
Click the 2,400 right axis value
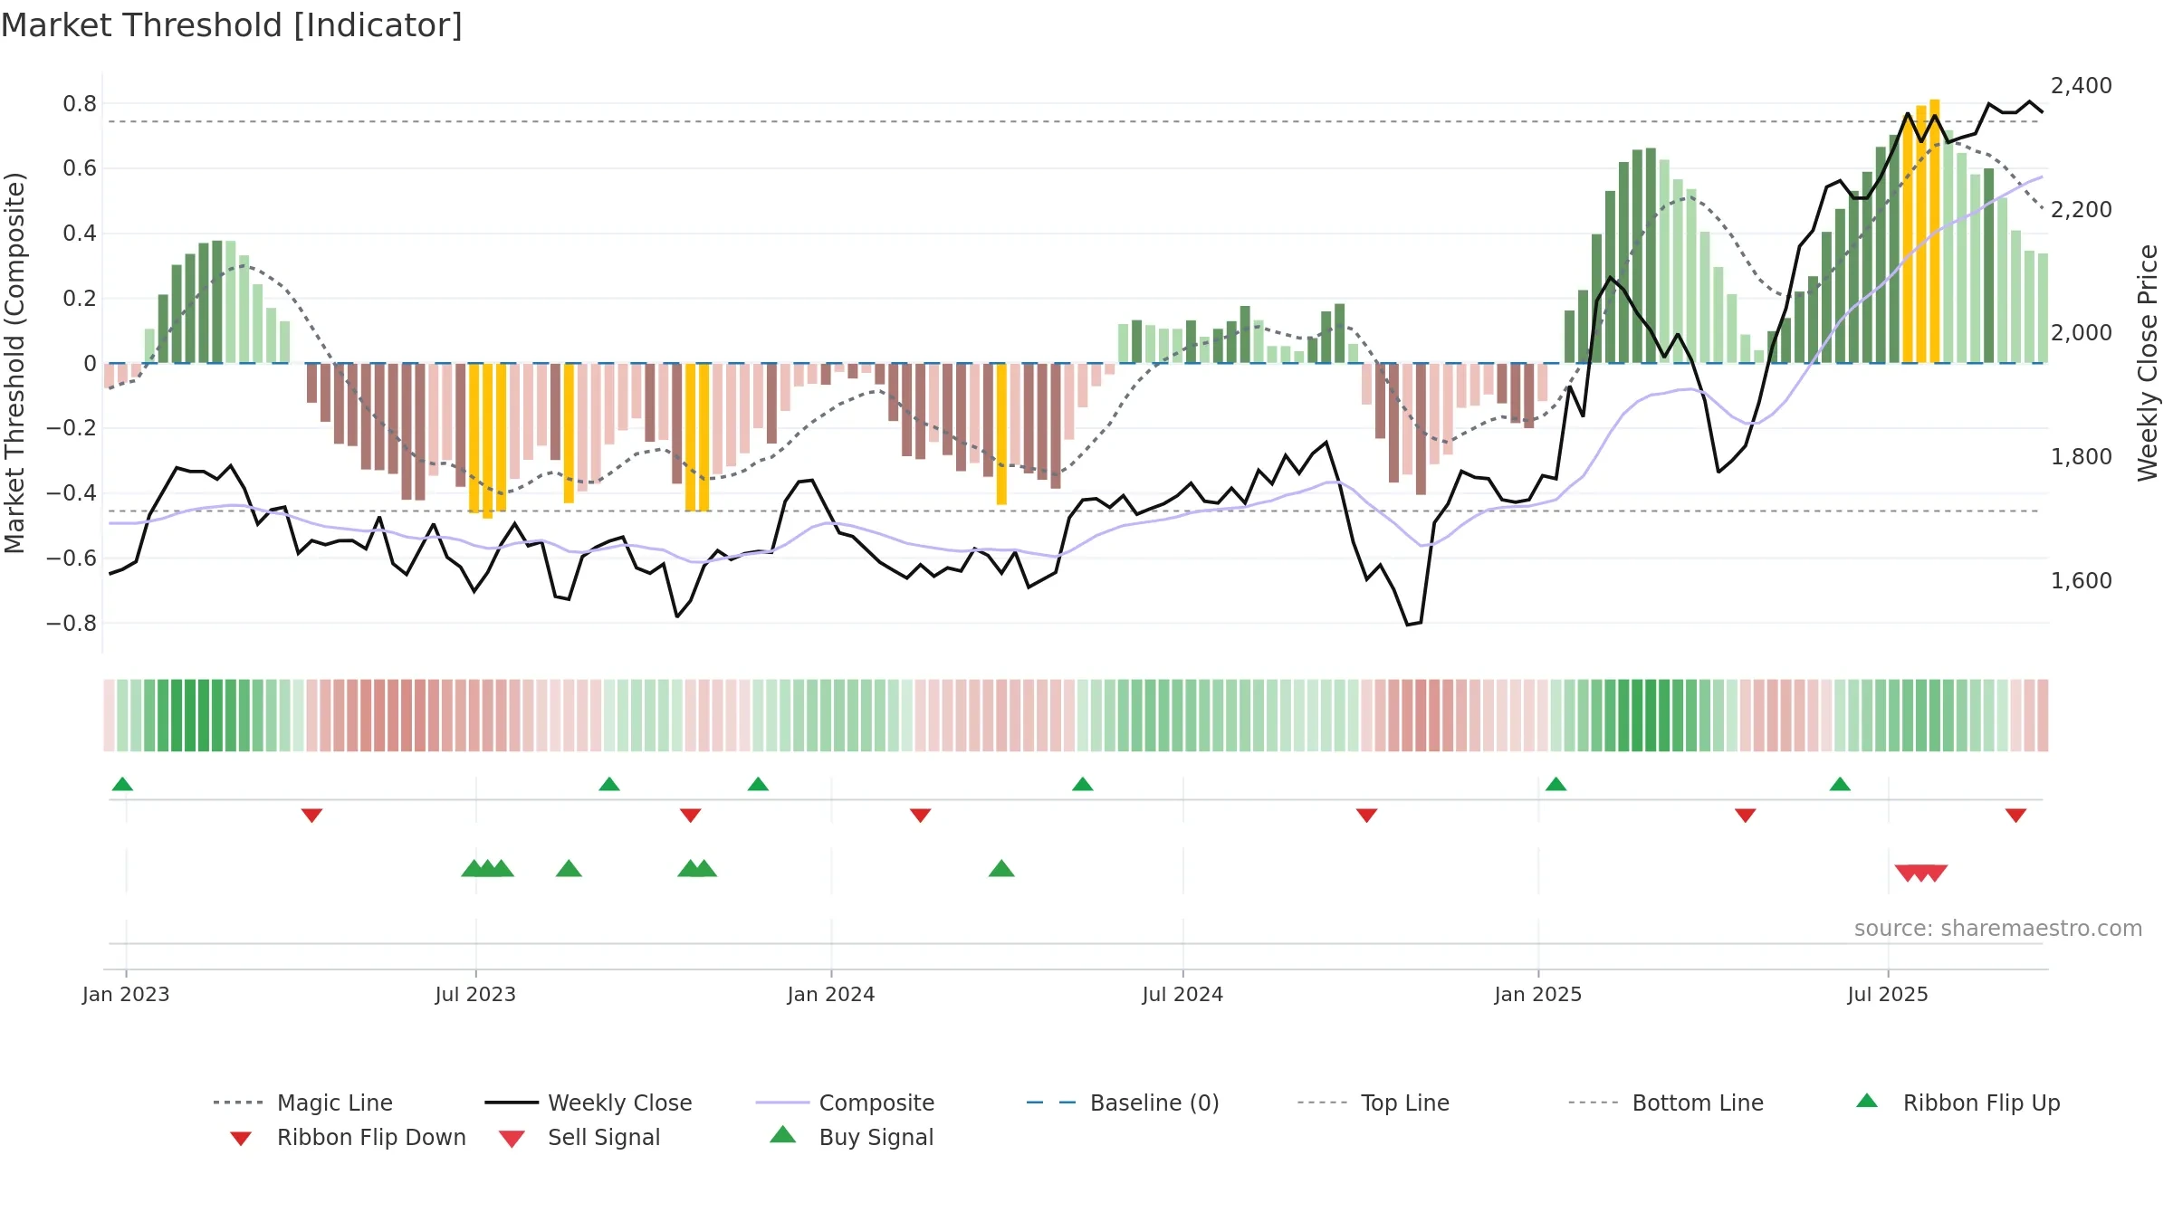click(2081, 86)
